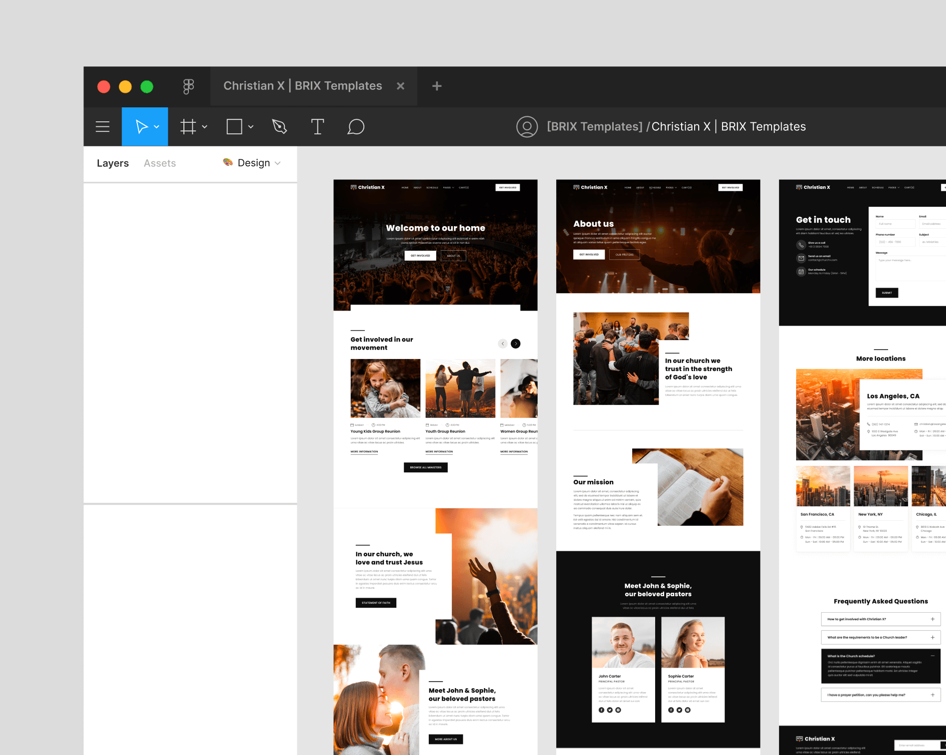This screenshot has width=946, height=755.
Task: Click the BROWSE ALL MINISTERS link
Action: click(x=425, y=467)
